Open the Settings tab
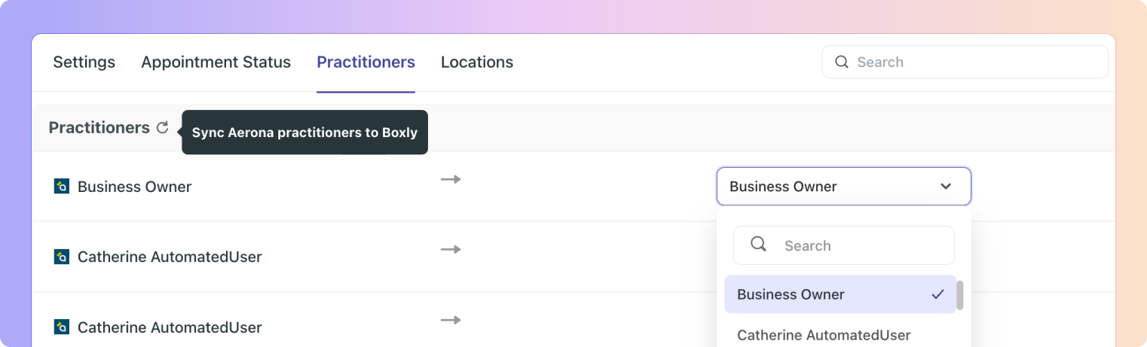The image size is (1147, 347). point(84,62)
